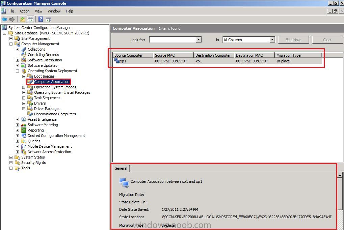344x230 pixels.
Task: Open the Action menu
Action: point(24,11)
